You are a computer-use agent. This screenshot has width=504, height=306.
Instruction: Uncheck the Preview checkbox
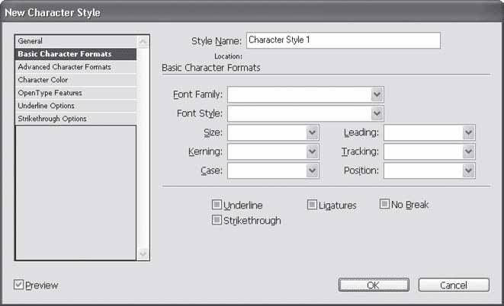pos(19,285)
